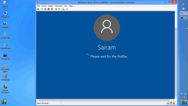Image resolution: width=188 pixels, height=106 pixels.
Task: Select the Screen Recorder desktop icon
Action: pos(5,89)
